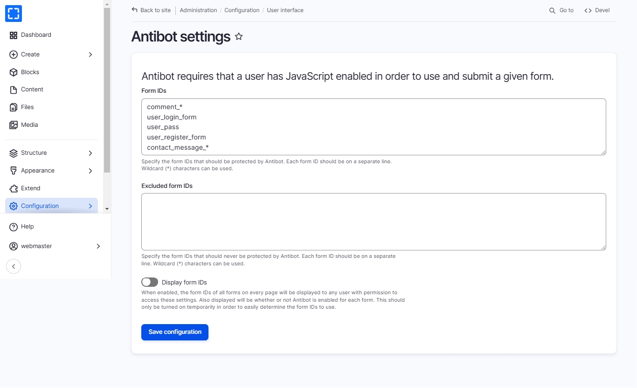Click the Media image icon
Viewport: 637px width, 388px height.
[14, 125]
